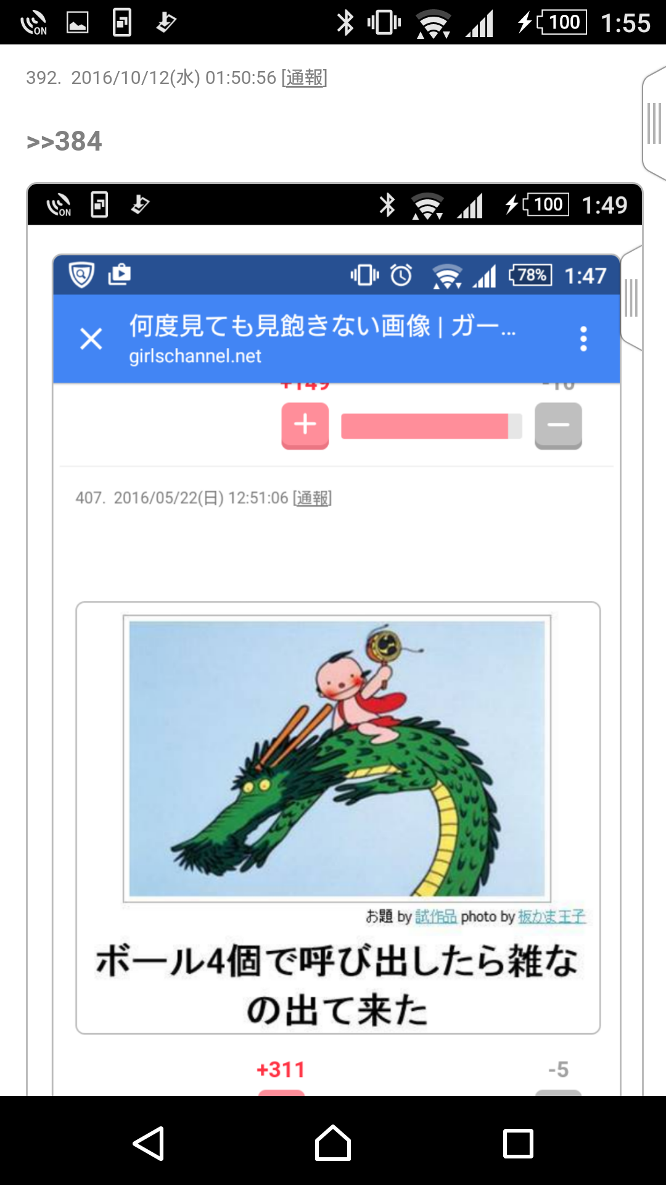Tap the Android back navigation button
The height and width of the screenshot is (1185, 666).
tap(149, 1143)
